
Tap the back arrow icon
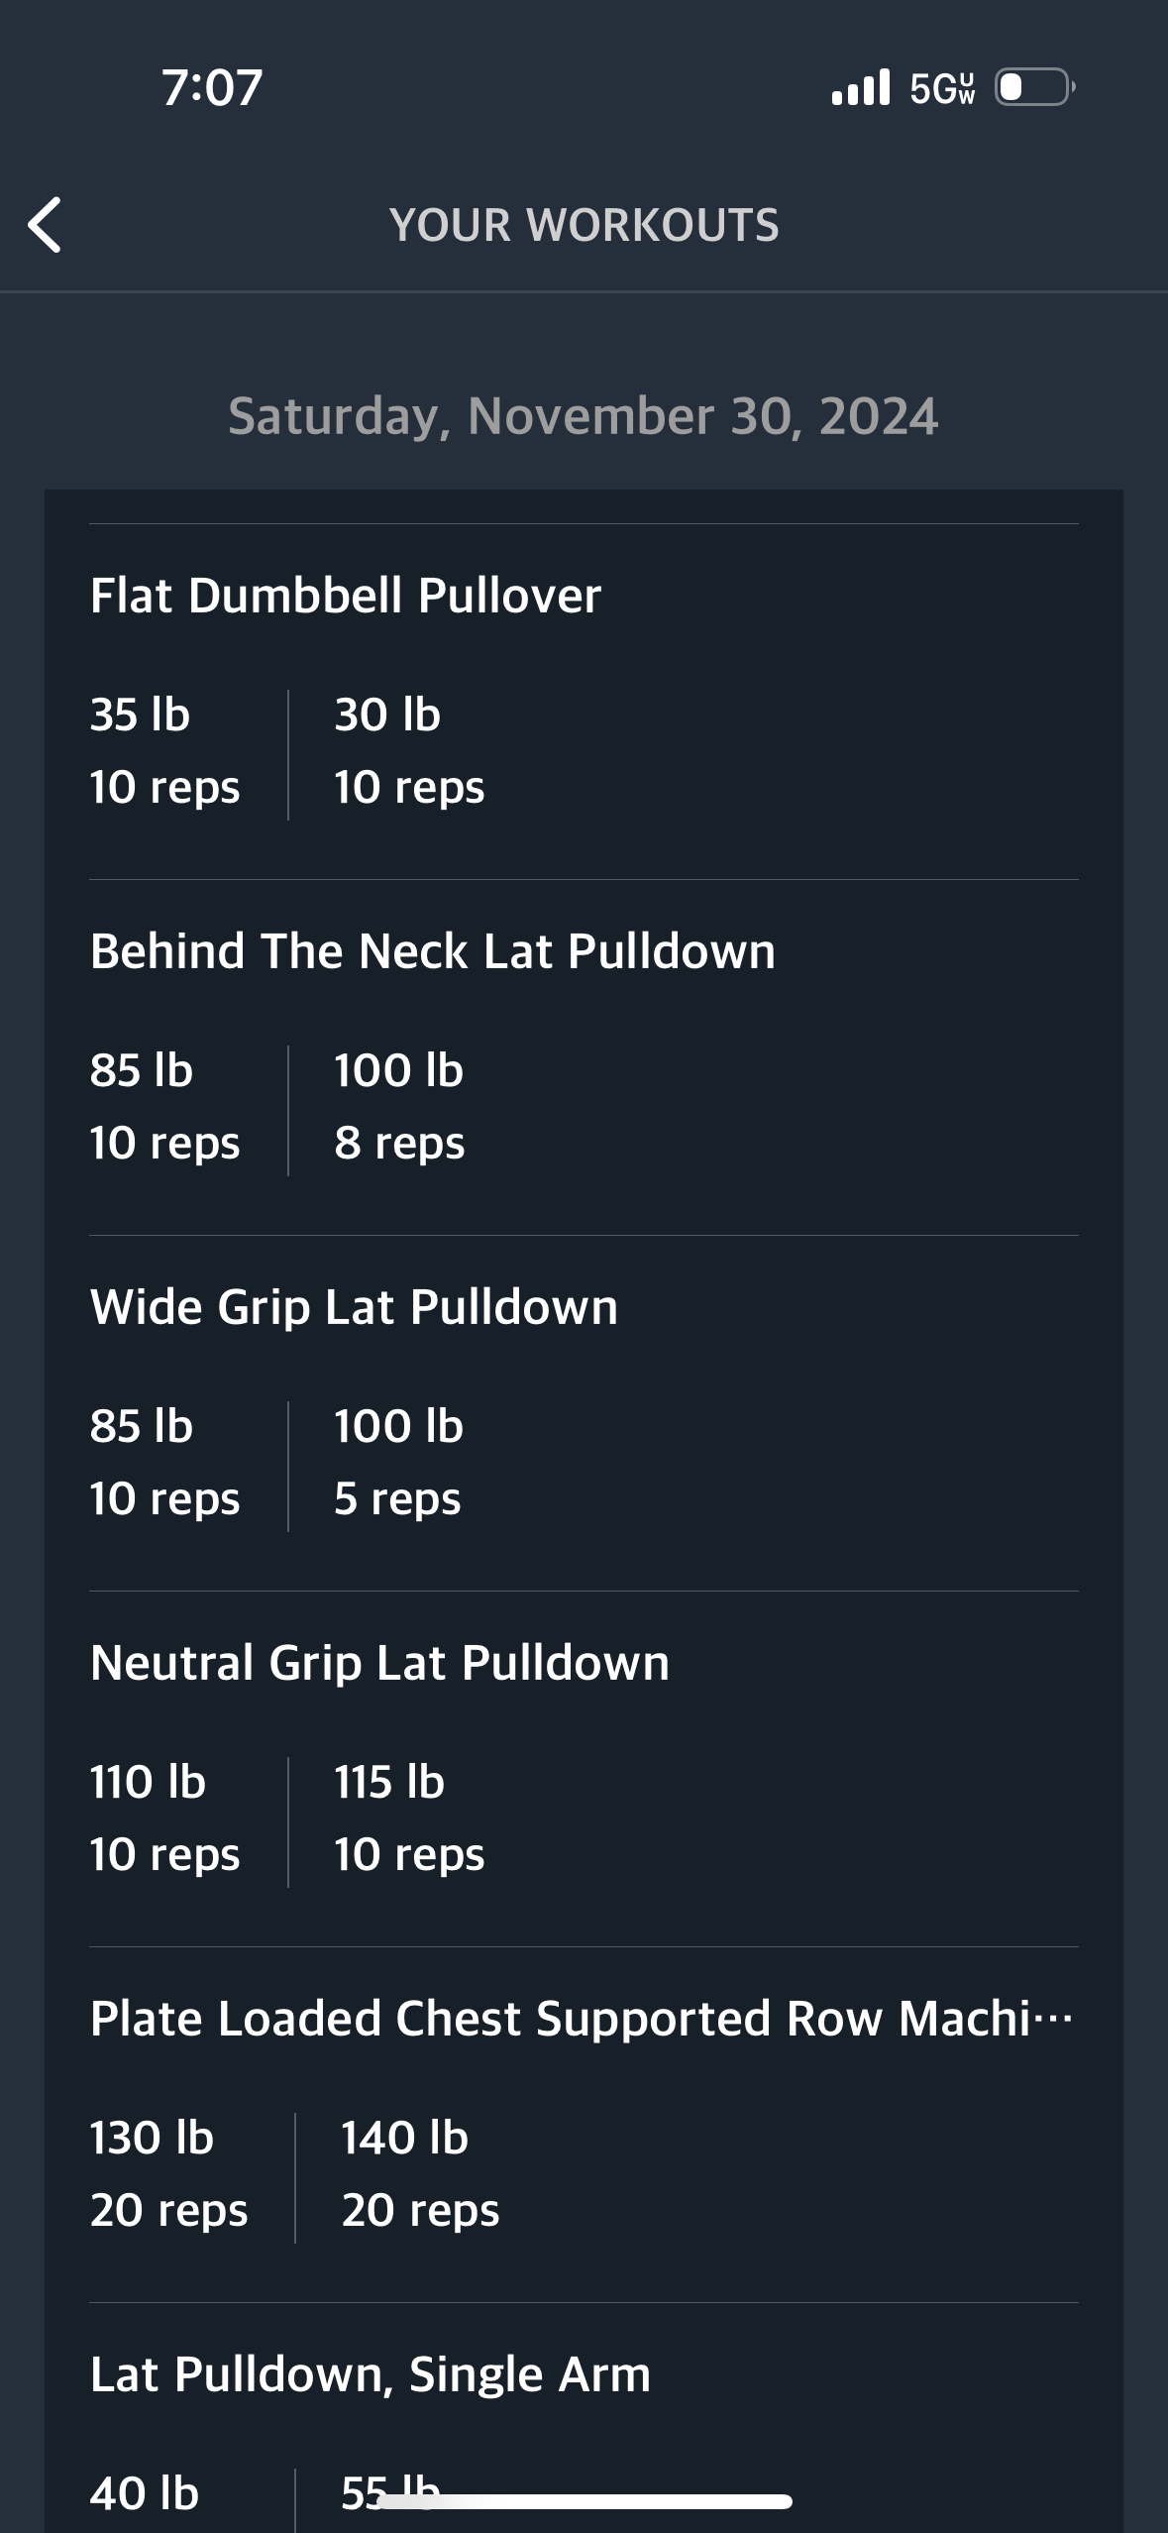[46, 225]
